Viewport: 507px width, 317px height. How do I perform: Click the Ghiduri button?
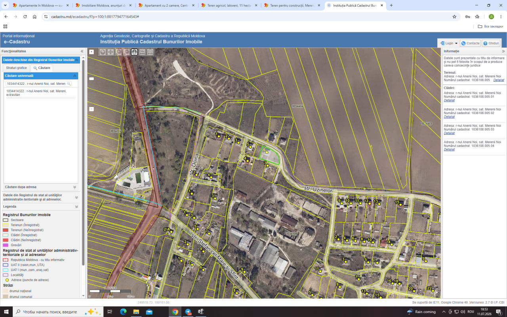(x=491, y=43)
